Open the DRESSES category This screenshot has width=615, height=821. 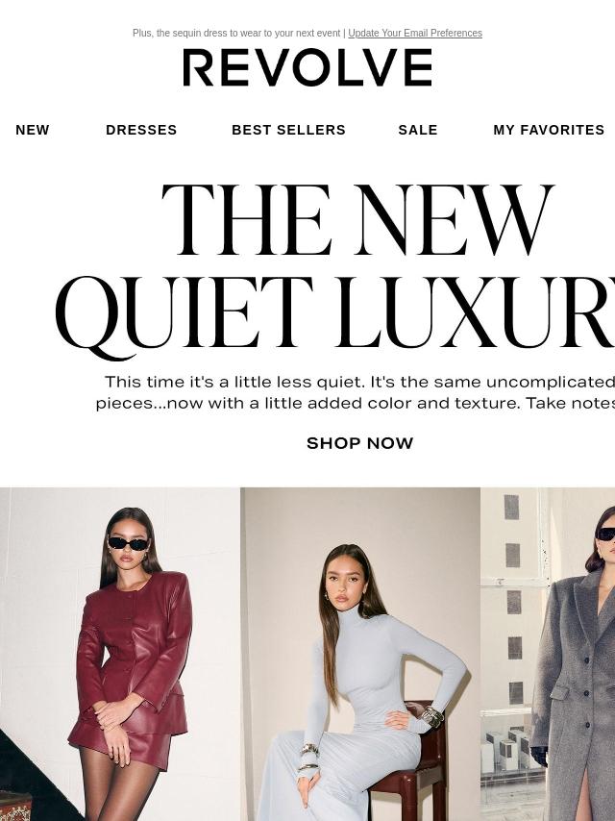click(141, 130)
